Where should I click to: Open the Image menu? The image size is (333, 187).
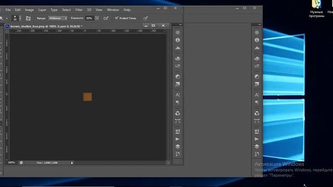pyautogui.click(x=29, y=10)
